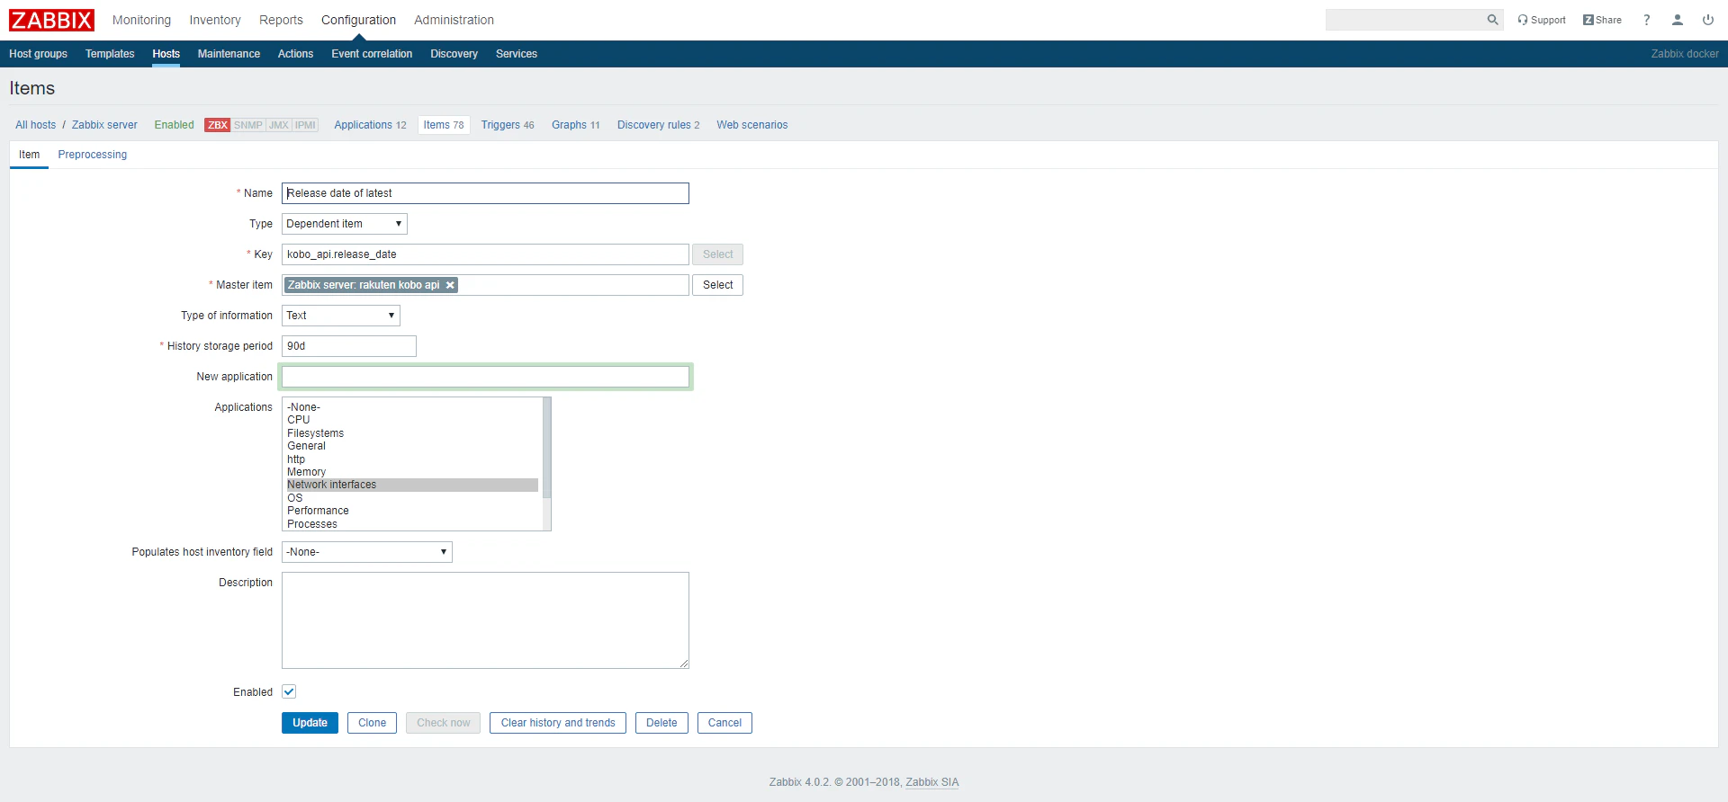Click the top search box
This screenshot has height=802, width=1728.
[1405, 20]
